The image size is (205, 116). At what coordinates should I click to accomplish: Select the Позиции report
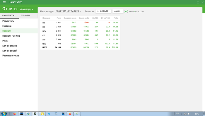pos(19,31)
